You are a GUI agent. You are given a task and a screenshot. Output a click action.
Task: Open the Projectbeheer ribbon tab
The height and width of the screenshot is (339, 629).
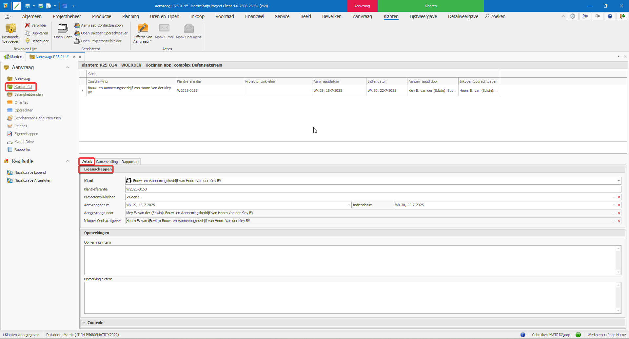click(67, 16)
